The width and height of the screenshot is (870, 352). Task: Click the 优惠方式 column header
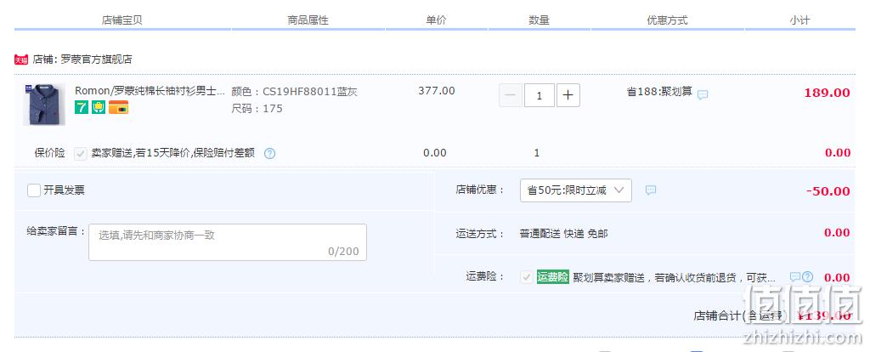click(667, 20)
